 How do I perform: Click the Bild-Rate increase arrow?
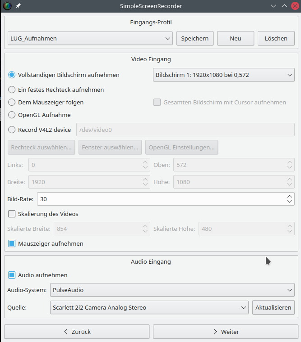[290, 196]
